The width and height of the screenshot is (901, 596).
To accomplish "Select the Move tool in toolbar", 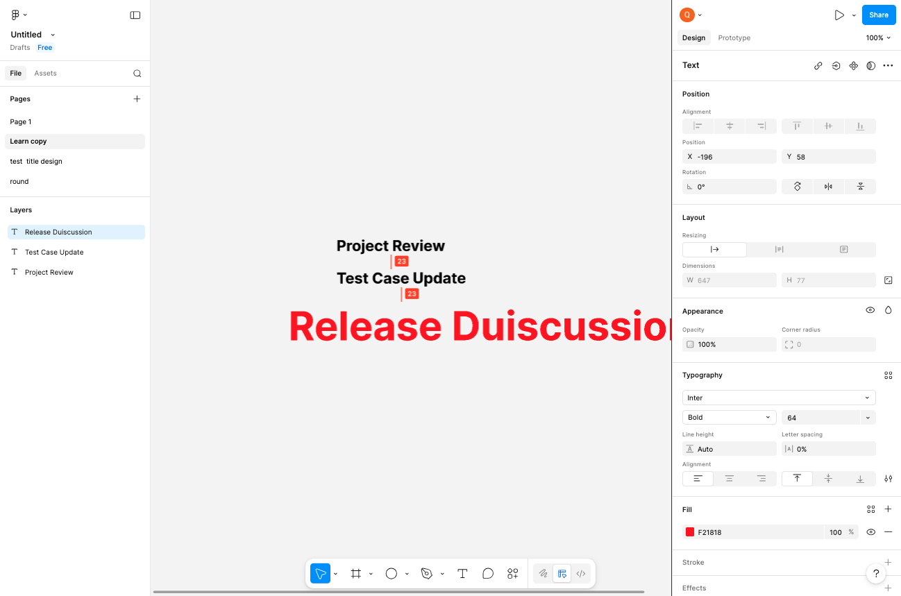I will (320, 574).
